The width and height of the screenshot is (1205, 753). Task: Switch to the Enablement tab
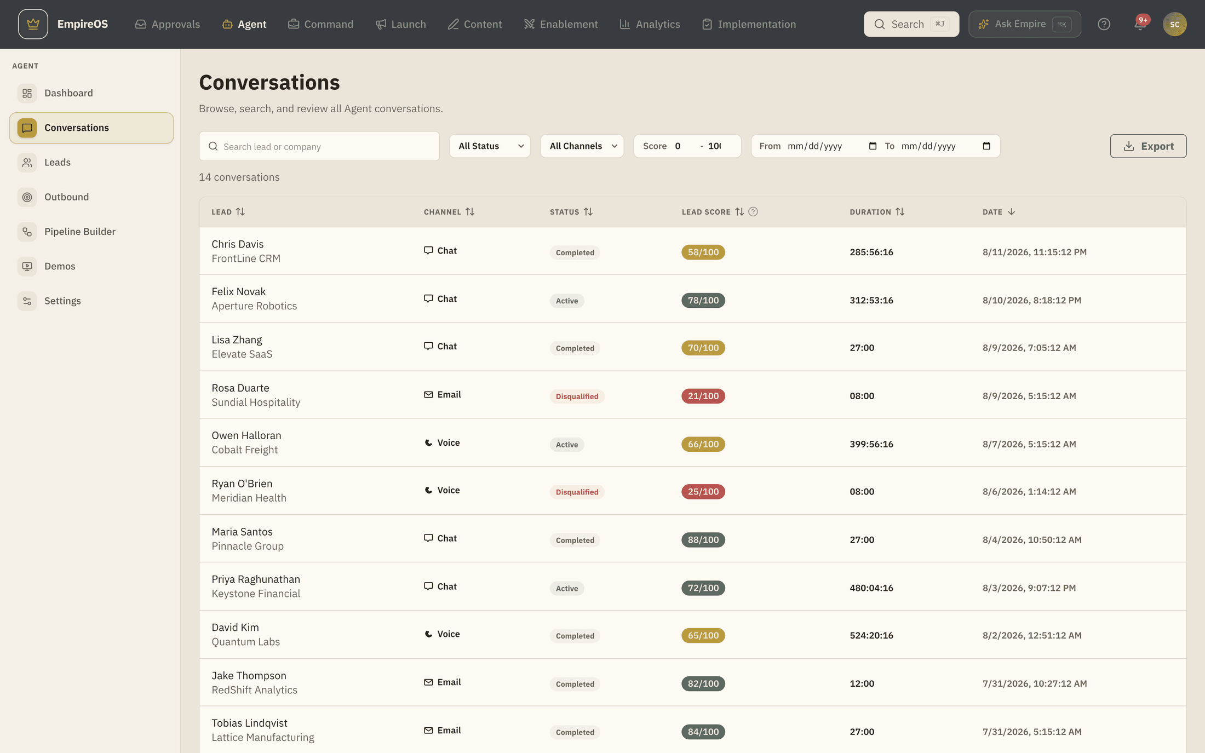click(x=561, y=24)
